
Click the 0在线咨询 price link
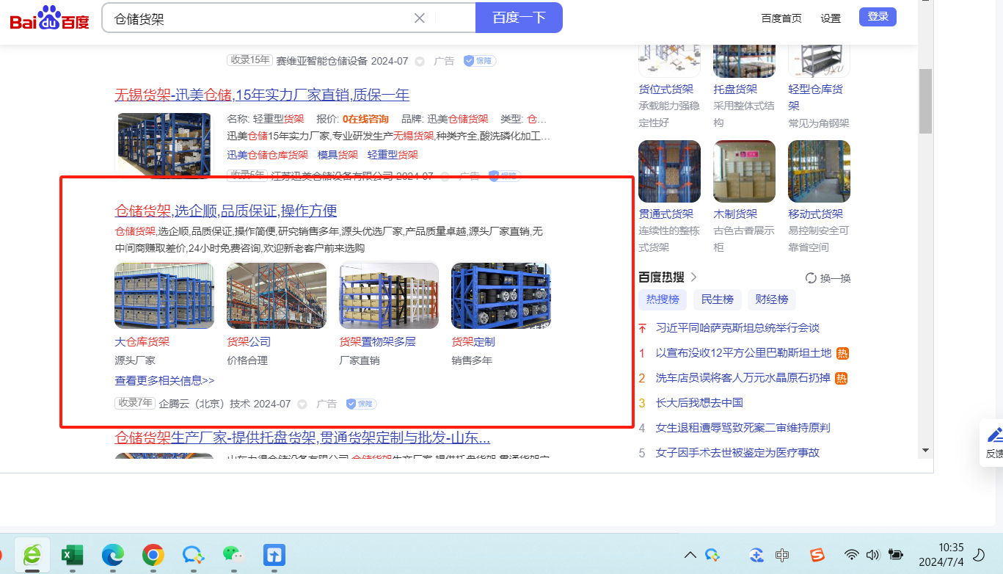point(365,119)
